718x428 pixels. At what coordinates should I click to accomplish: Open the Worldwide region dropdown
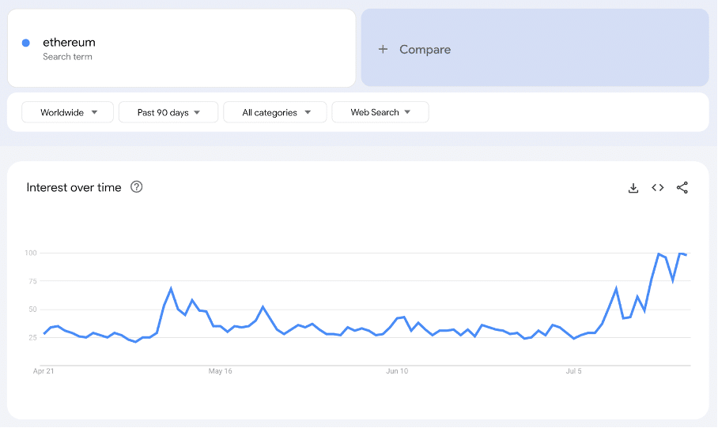(x=68, y=112)
